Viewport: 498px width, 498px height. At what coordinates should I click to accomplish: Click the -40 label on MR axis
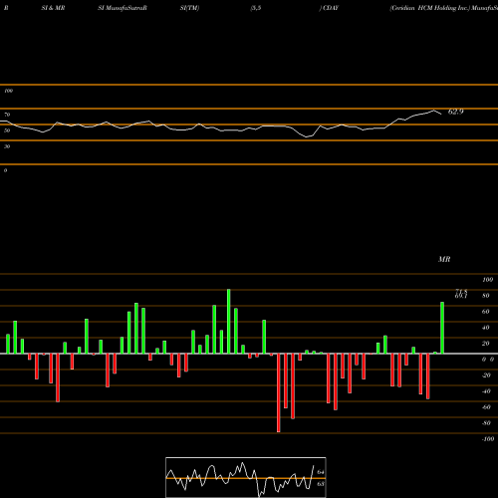486,391
